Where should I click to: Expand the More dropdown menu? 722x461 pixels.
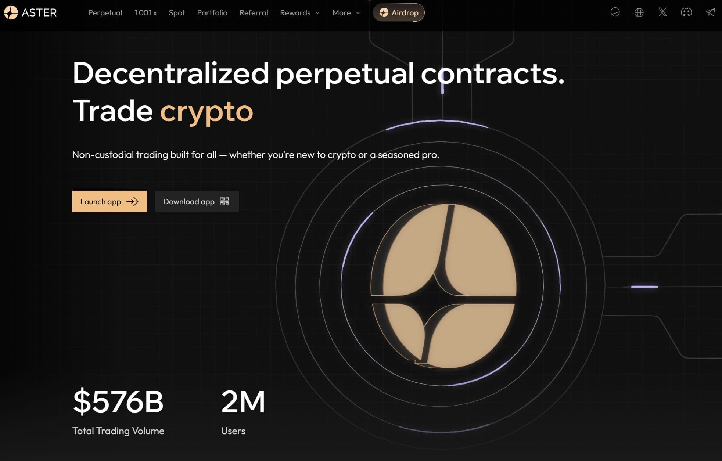point(346,13)
